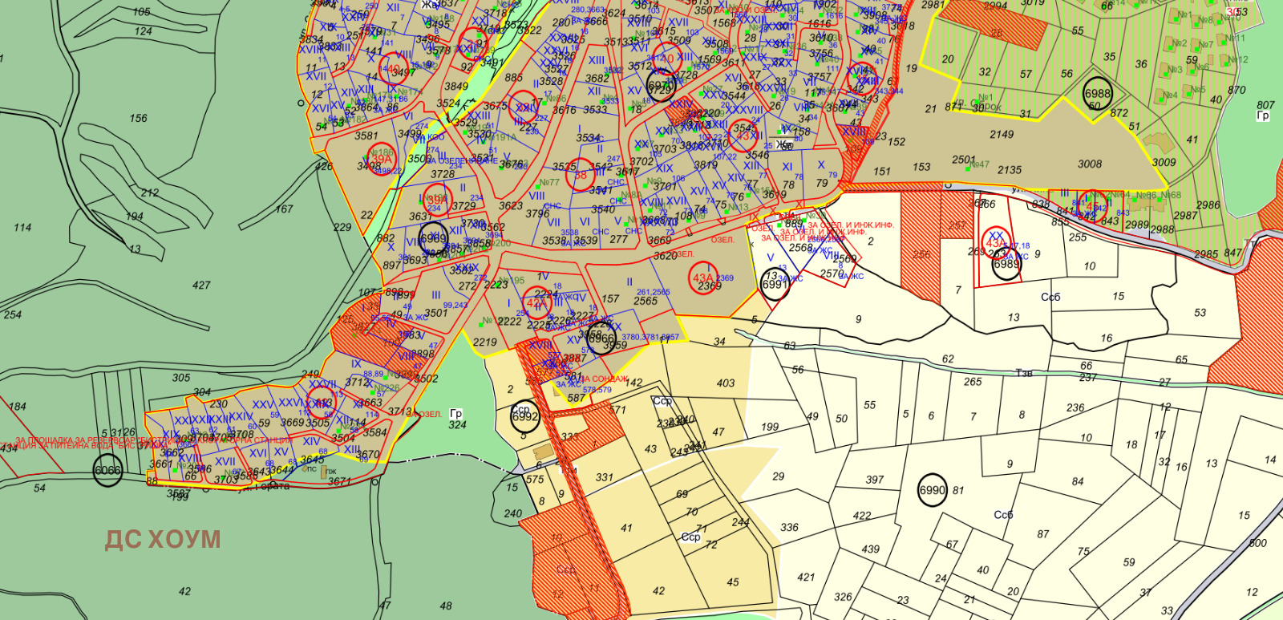
Task: Select parcel 2149 on the map
Action: [x=1001, y=135]
